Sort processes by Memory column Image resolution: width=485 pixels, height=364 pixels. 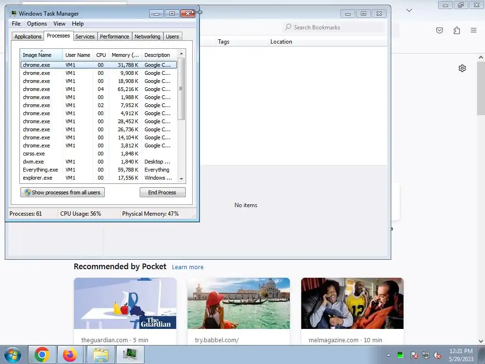(125, 55)
